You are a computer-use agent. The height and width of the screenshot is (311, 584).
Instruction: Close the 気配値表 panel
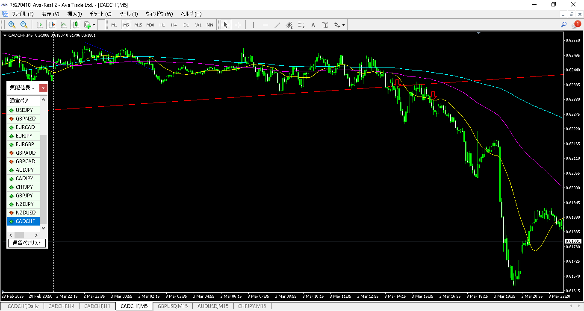[43, 88]
